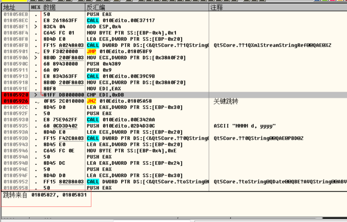The width and height of the screenshot is (347, 222).
Task: Click the 跳转来自 01805827, 01805831 info line
Action: pos(45,195)
